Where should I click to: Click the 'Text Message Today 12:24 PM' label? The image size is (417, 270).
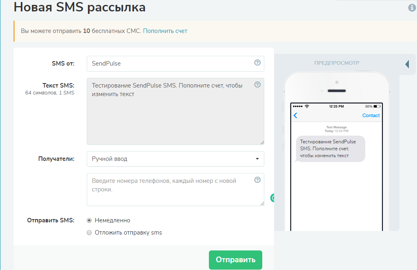pyautogui.click(x=336, y=129)
